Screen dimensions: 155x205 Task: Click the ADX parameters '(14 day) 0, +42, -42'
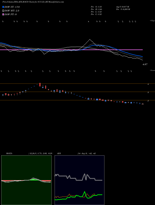point(86,153)
